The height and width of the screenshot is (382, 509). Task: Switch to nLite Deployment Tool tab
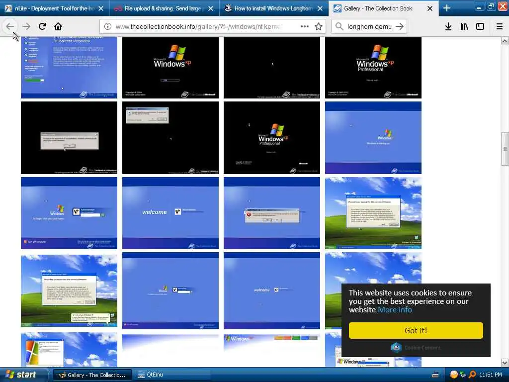55,8
